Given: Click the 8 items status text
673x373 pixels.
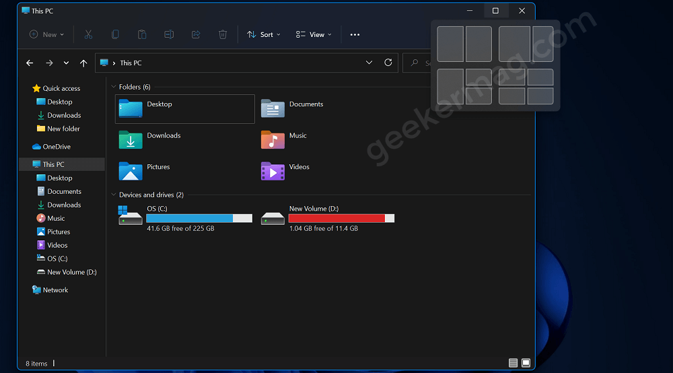Looking at the screenshot, I should (36, 364).
